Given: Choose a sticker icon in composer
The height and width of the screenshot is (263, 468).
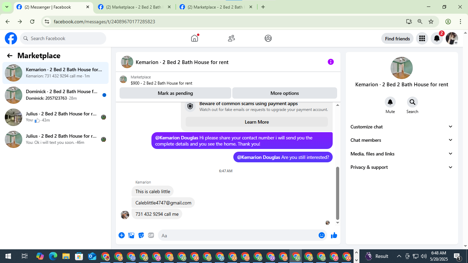Looking at the screenshot, I should tap(141, 235).
